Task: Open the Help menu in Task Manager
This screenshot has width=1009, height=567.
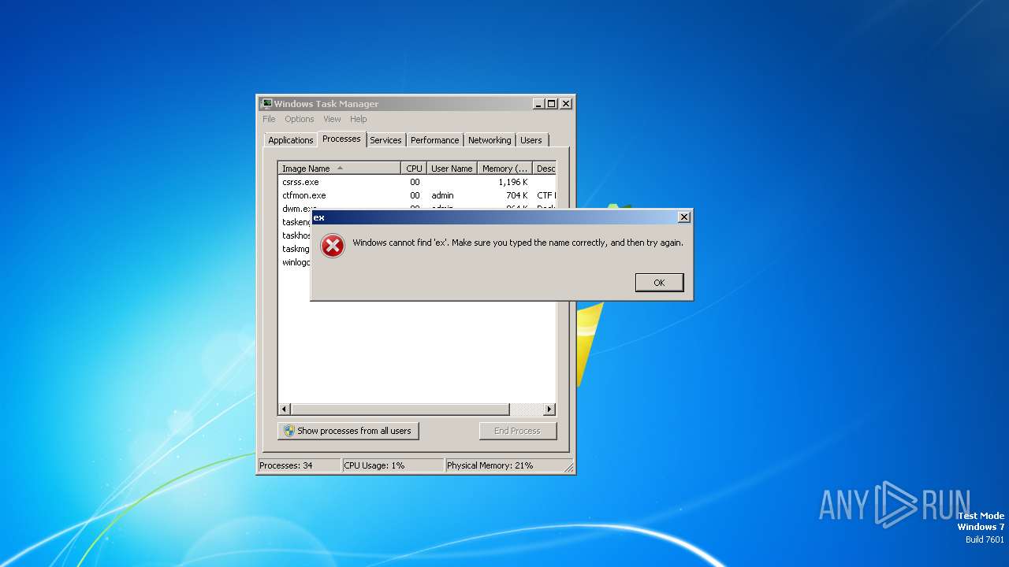Action: pos(359,119)
